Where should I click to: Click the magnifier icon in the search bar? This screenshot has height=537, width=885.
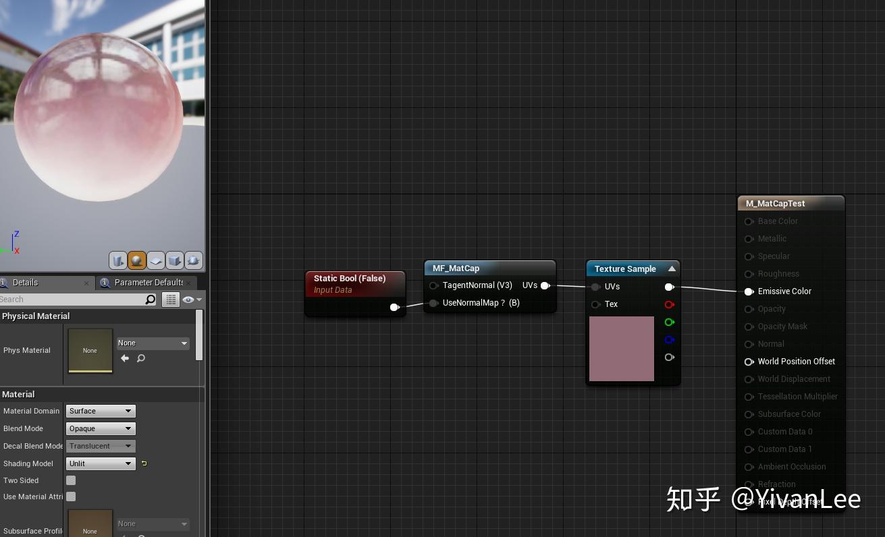(x=150, y=299)
